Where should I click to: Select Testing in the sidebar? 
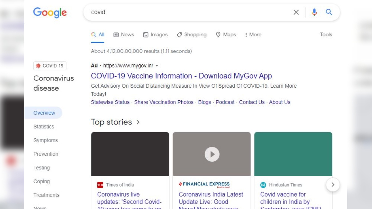42,168
